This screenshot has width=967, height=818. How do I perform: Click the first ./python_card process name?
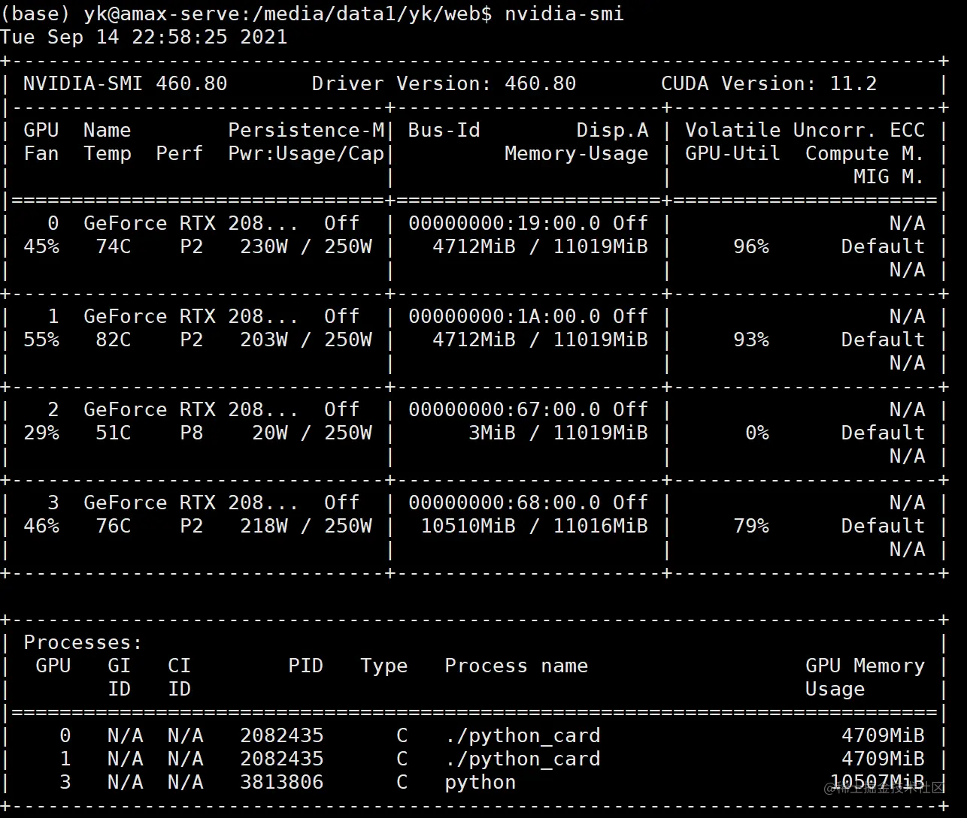[523, 735]
